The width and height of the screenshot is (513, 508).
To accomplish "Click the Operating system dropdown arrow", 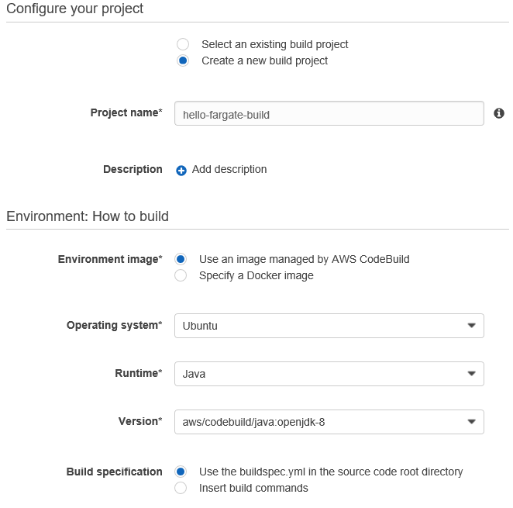I will tap(472, 326).
